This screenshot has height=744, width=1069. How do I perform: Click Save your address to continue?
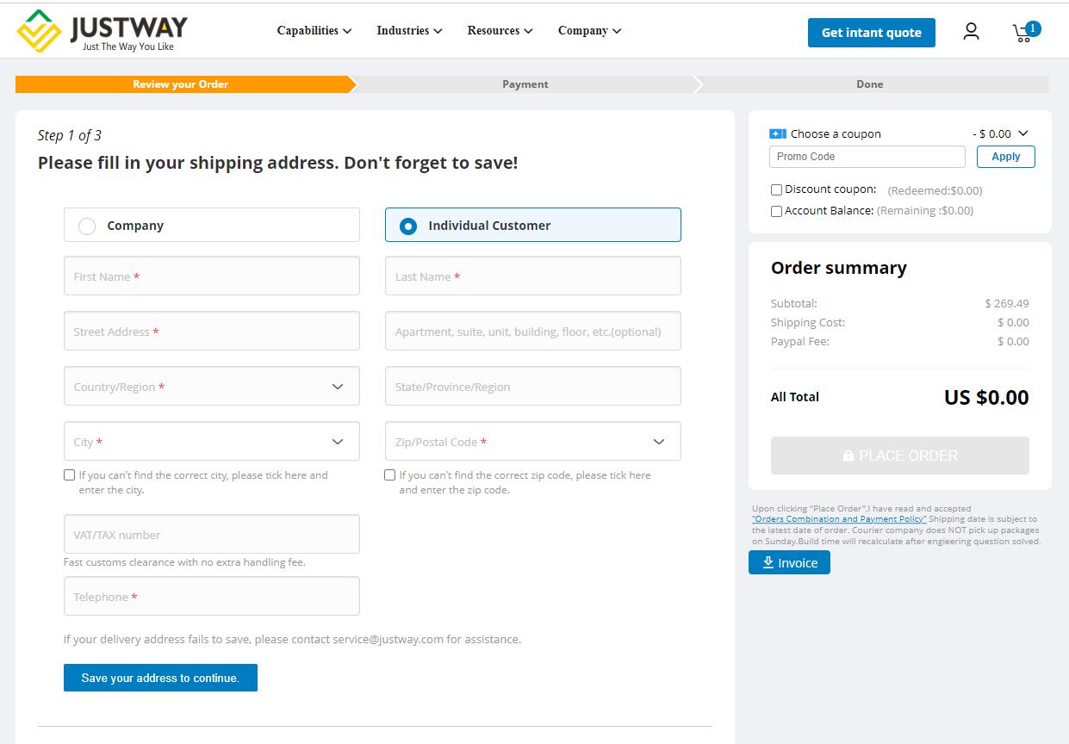pyautogui.click(x=160, y=678)
